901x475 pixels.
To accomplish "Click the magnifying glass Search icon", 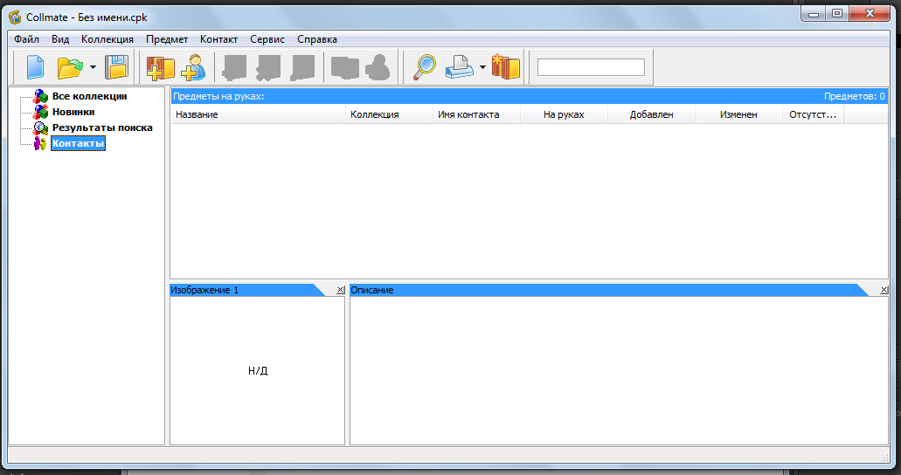I will 425,67.
